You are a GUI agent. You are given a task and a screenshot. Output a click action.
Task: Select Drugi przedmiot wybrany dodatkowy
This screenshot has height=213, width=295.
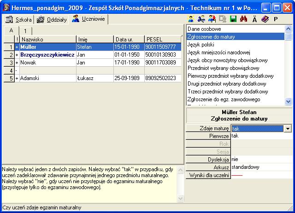point(236,84)
